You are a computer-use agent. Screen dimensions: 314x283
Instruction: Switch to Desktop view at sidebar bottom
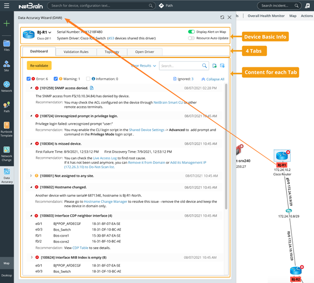pyautogui.click(x=7, y=276)
